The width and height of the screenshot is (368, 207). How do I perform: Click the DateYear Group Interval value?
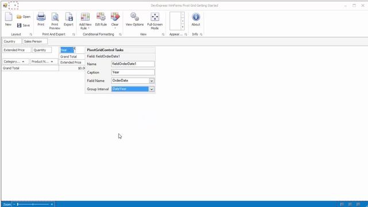tap(130, 89)
